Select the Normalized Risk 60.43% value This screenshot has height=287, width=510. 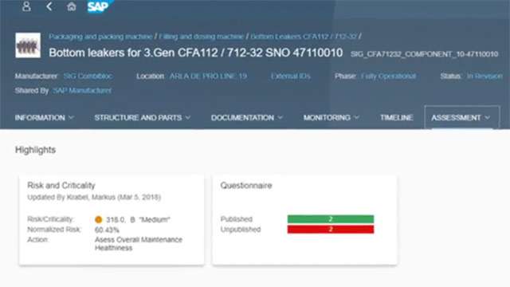point(107,230)
